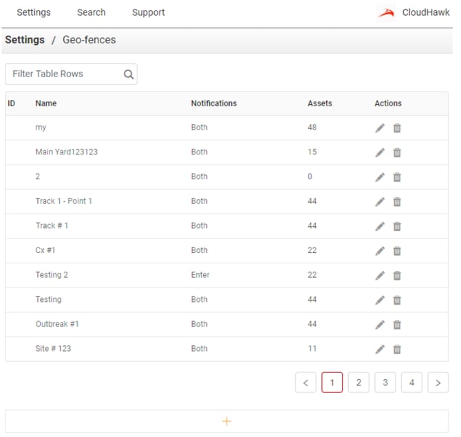This screenshot has height=437, width=461.
Task: Go to next page with right chevron
Action: pyautogui.click(x=438, y=383)
